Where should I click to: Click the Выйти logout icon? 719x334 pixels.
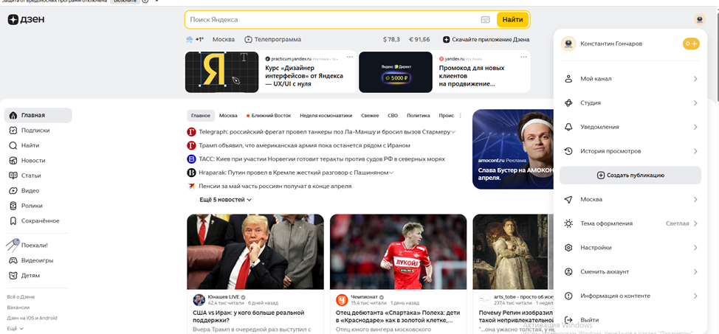pyautogui.click(x=568, y=320)
